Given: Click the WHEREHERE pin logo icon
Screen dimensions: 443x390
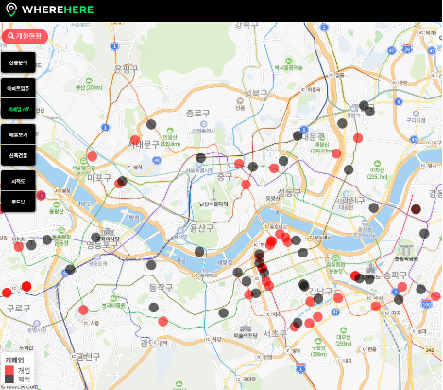Looking at the screenshot, I should (11, 9).
